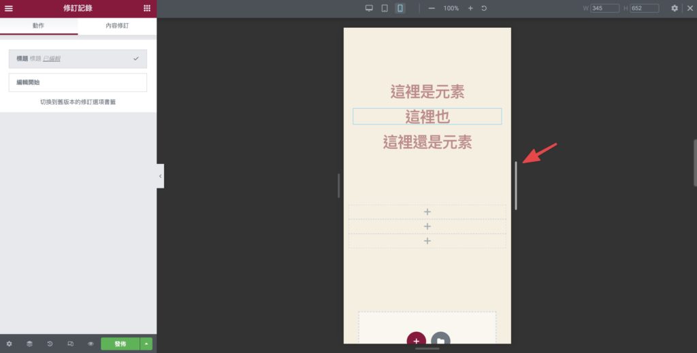
Task: Click the left preview resize handle
Action: (x=339, y=186)
